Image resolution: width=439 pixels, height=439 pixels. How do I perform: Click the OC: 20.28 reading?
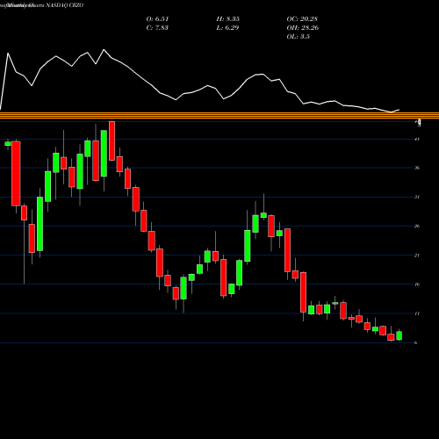pos(302,19)
